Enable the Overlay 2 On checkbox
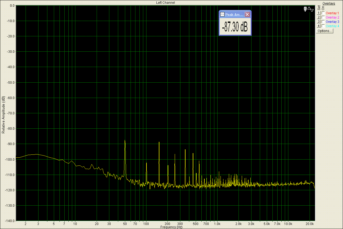343x229 pixels. (x=323, y=17)
